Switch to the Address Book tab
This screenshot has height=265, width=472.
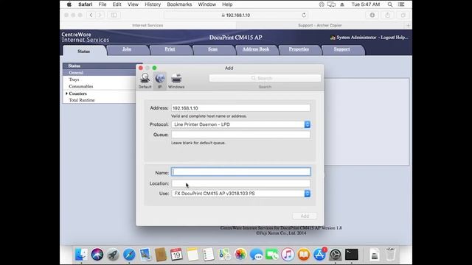pyautogui.click(x=256, y=49)
